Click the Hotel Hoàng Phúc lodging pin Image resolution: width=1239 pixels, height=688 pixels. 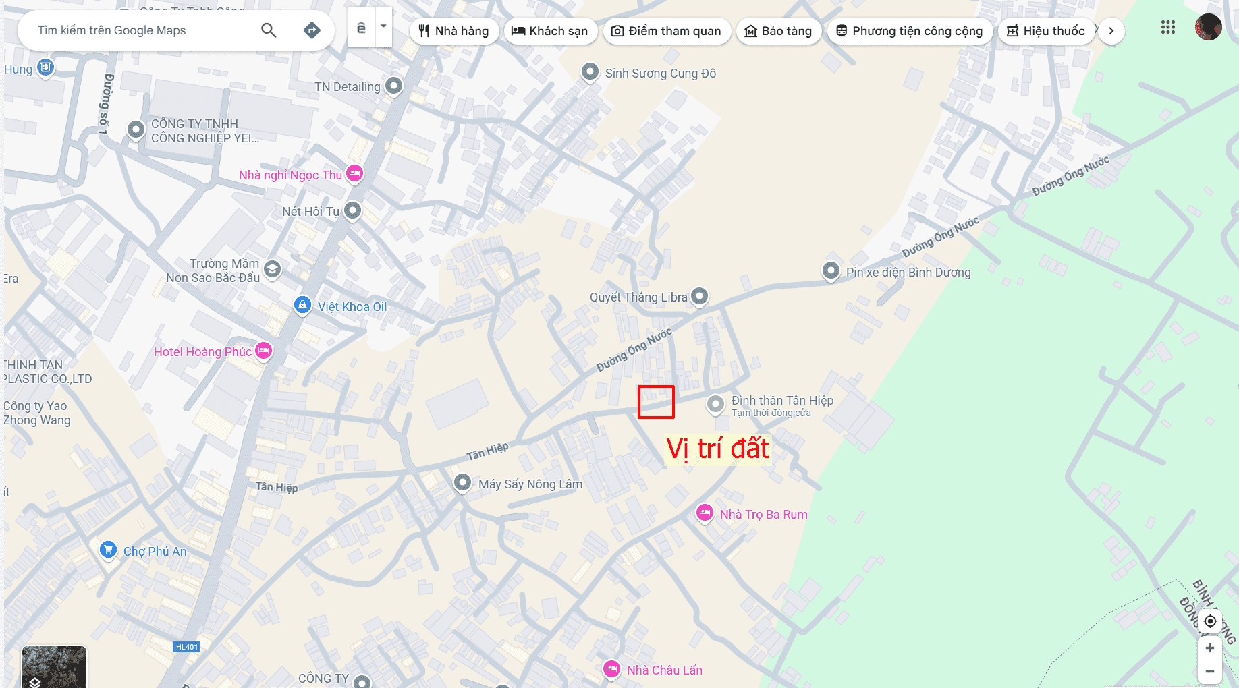click(x=264, y=351)
